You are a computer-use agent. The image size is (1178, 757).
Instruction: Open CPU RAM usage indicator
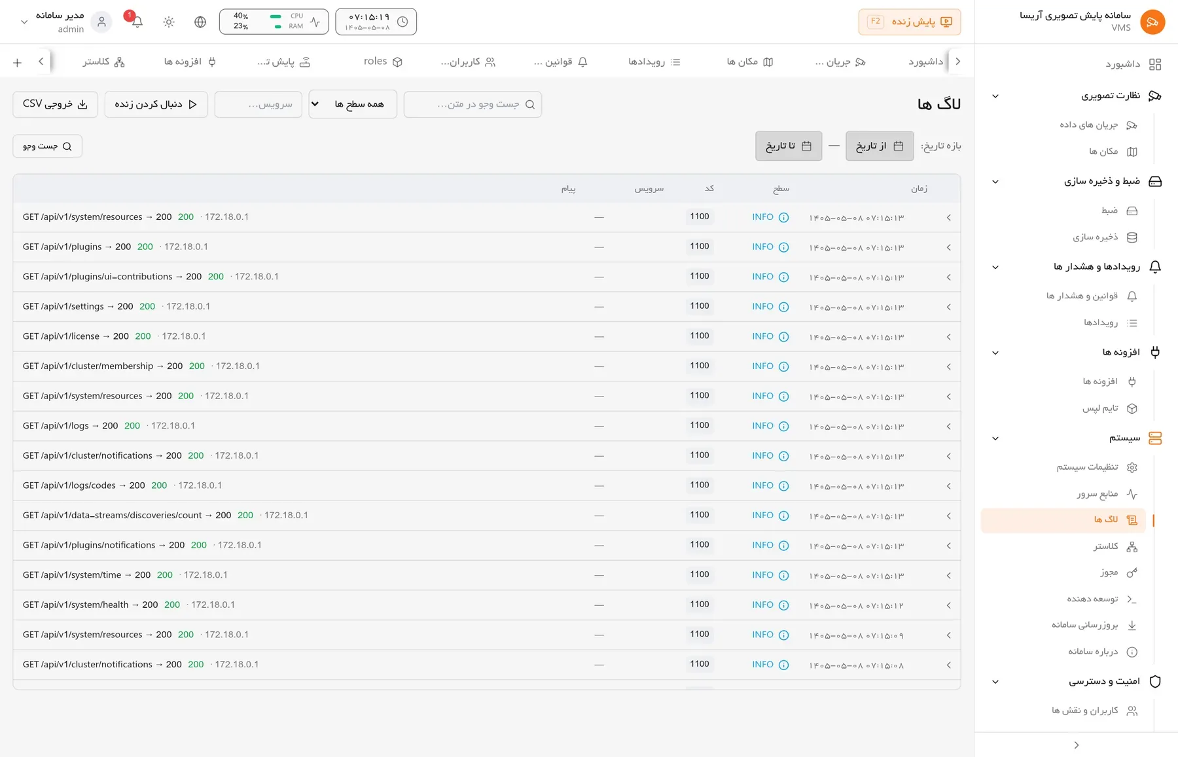(x=274, y=22)
